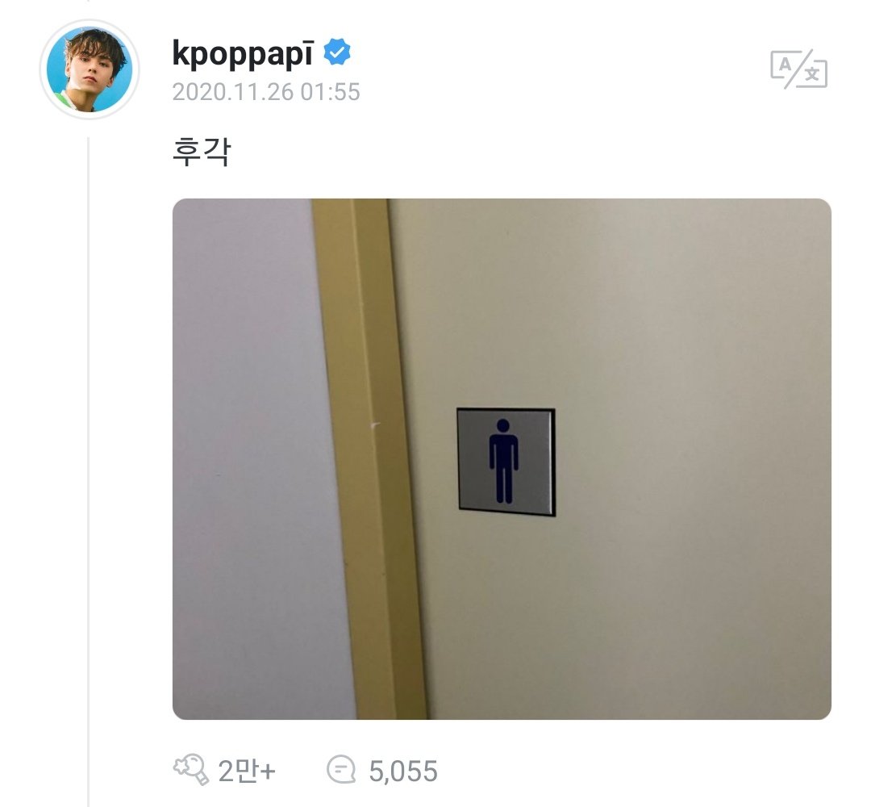Image resolution: width=871 pixels, height=807 pixels.
Task: Open the attached restroom photo
Action: (502, 458)
